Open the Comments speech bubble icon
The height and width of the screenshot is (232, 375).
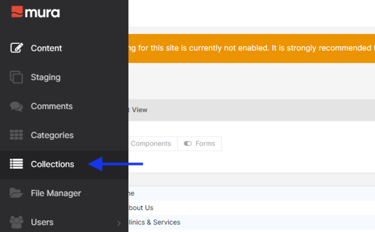pos(16,106)
